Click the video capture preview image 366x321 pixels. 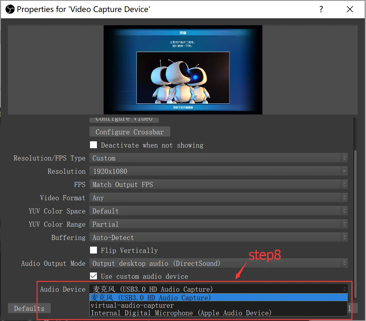tap(183, 70)
